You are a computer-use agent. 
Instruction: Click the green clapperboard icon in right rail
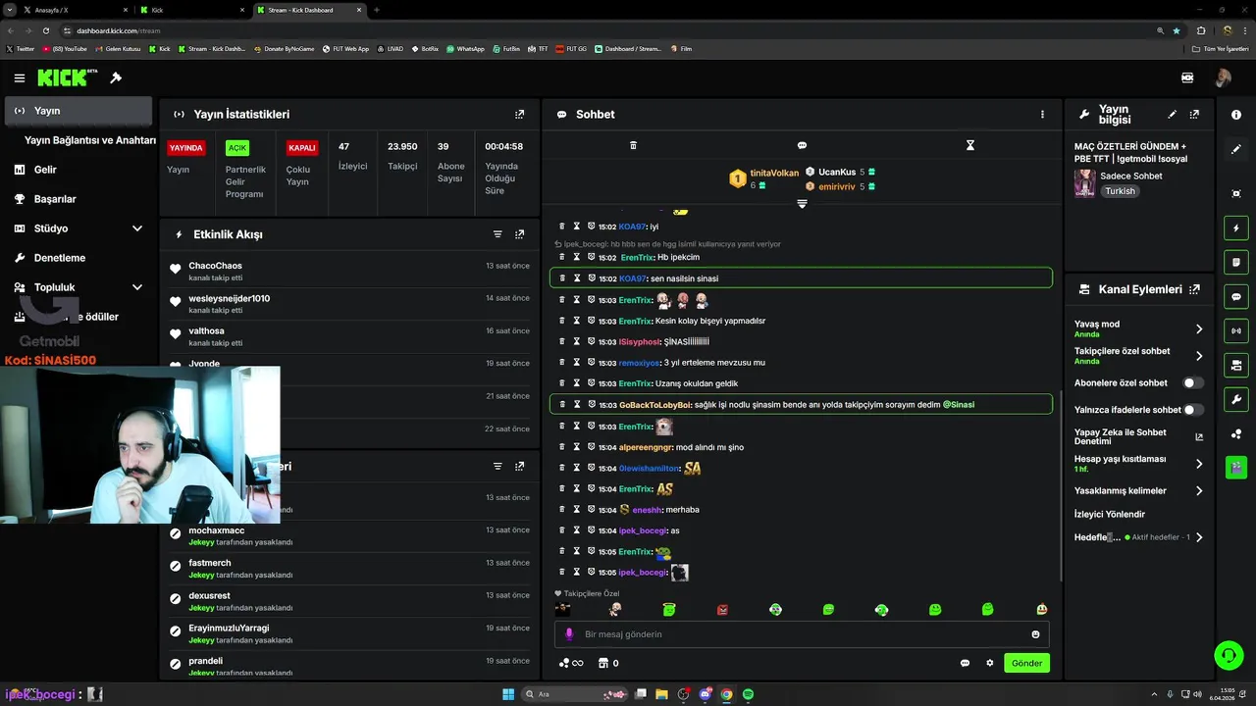[1236, 467]
